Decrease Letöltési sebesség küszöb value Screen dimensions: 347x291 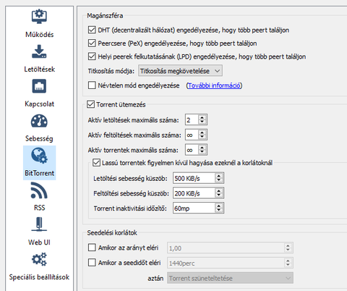point(219,180)
